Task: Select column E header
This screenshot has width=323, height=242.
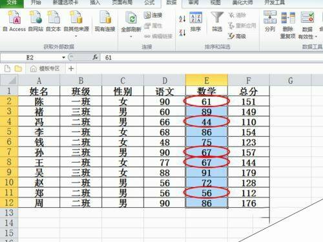Action: 206,81
